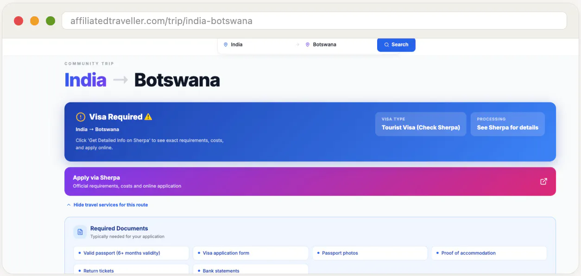Click the green maximize window button

51,21
